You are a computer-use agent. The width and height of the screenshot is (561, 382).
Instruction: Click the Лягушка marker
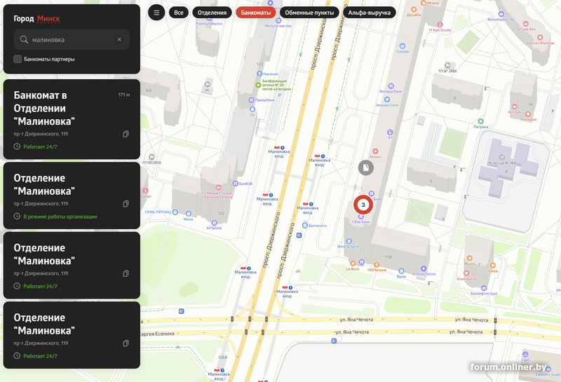click(480, 121)
